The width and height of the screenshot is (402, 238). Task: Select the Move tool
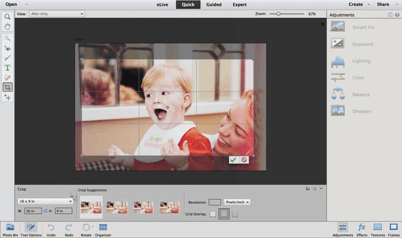pyautogui.click(x=7, y=97)
